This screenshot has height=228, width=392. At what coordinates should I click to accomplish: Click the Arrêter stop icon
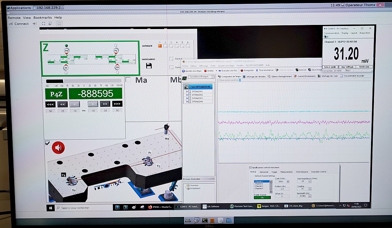tap(206, 70)
